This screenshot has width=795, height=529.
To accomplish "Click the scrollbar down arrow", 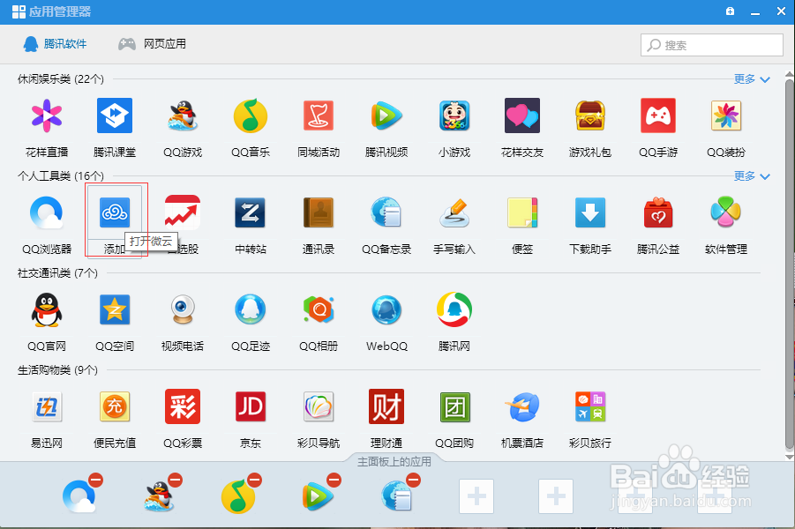I will [790, 457].
